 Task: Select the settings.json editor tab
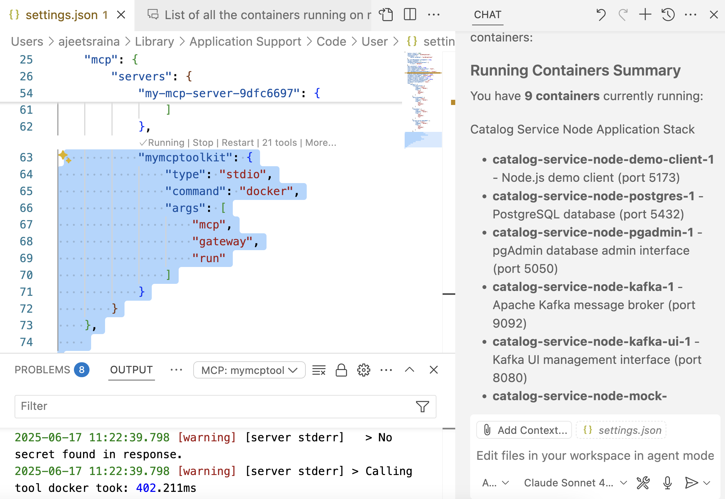click(x=62, y=15)
